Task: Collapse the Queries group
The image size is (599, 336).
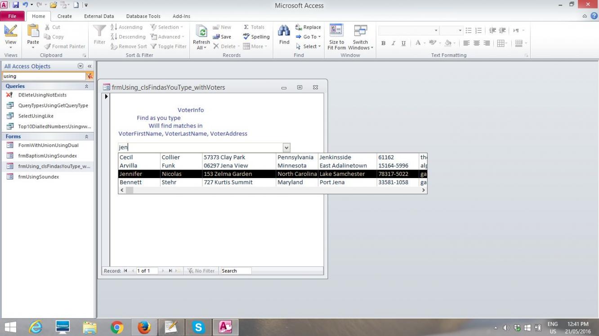Action: pos(86,86)
